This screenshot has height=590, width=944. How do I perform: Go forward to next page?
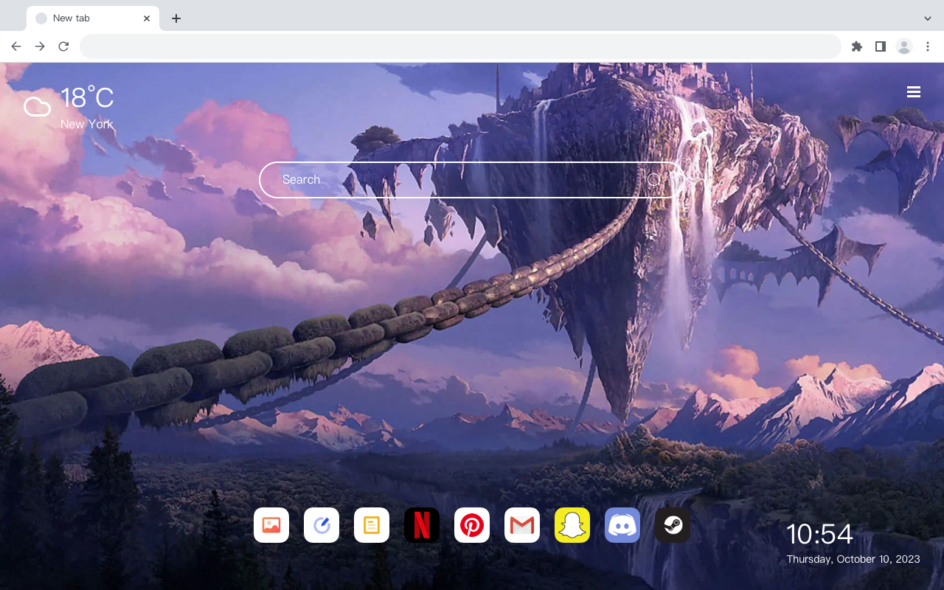coord(40,46)
